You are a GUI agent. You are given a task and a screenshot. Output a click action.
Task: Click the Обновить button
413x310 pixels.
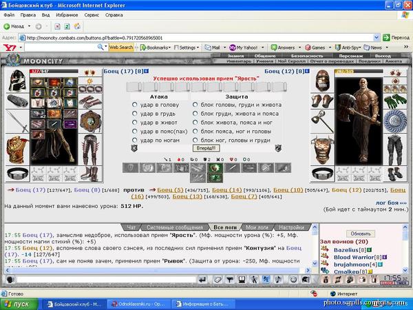(361, 234)
